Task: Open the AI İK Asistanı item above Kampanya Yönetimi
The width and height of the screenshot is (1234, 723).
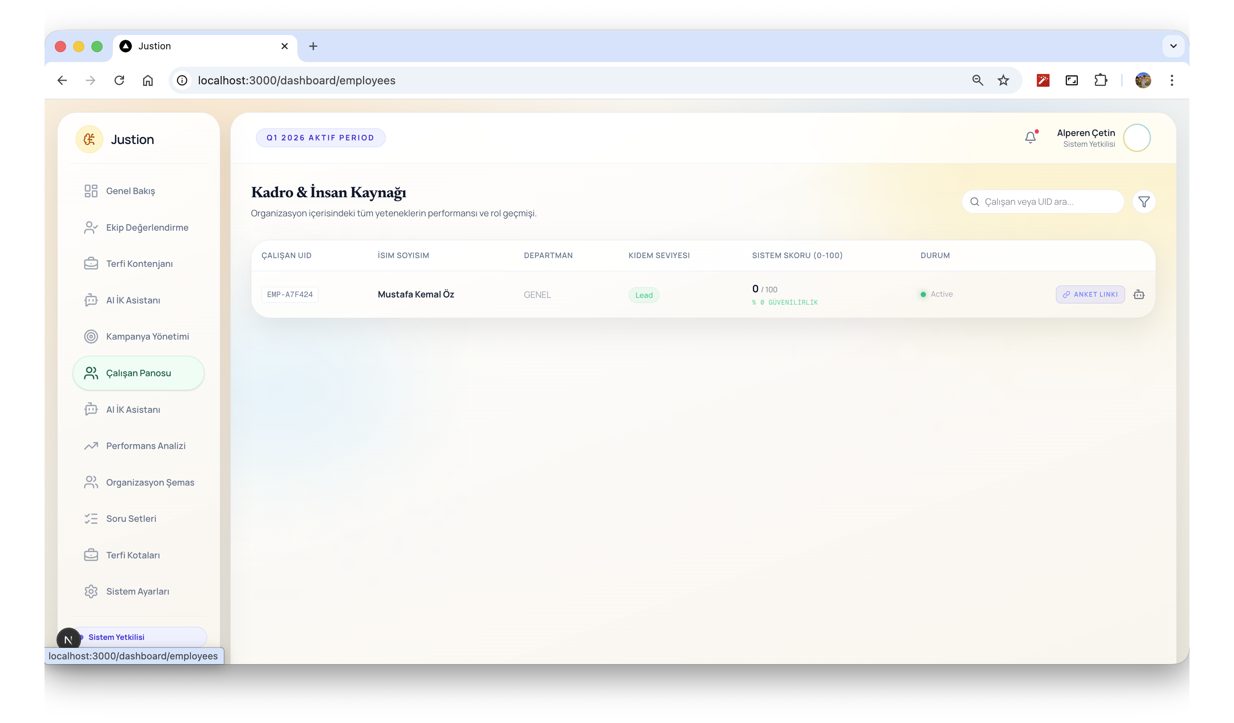Action: pos(139,300)
